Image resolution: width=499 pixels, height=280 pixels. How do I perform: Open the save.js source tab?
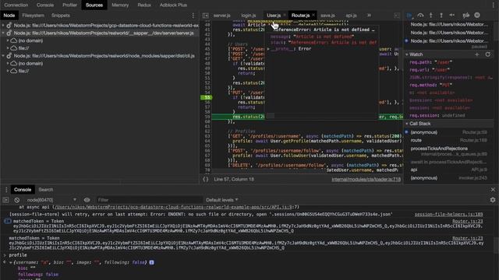click(327, 16)
